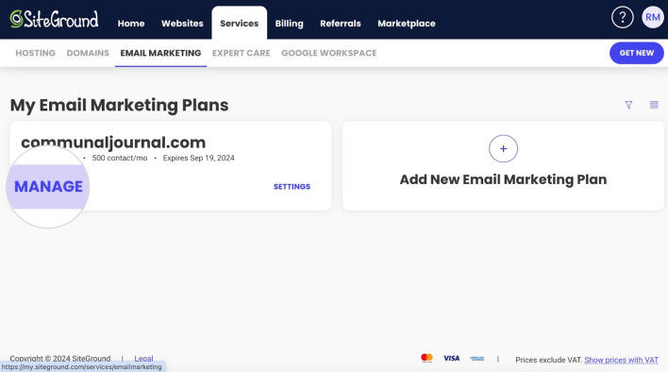Select the Email Marketing subtab
Viewport: 668px width, 372px height.
click(160, 53)
